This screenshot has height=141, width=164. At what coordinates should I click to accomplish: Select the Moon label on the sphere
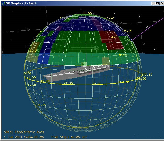point(122,55)
